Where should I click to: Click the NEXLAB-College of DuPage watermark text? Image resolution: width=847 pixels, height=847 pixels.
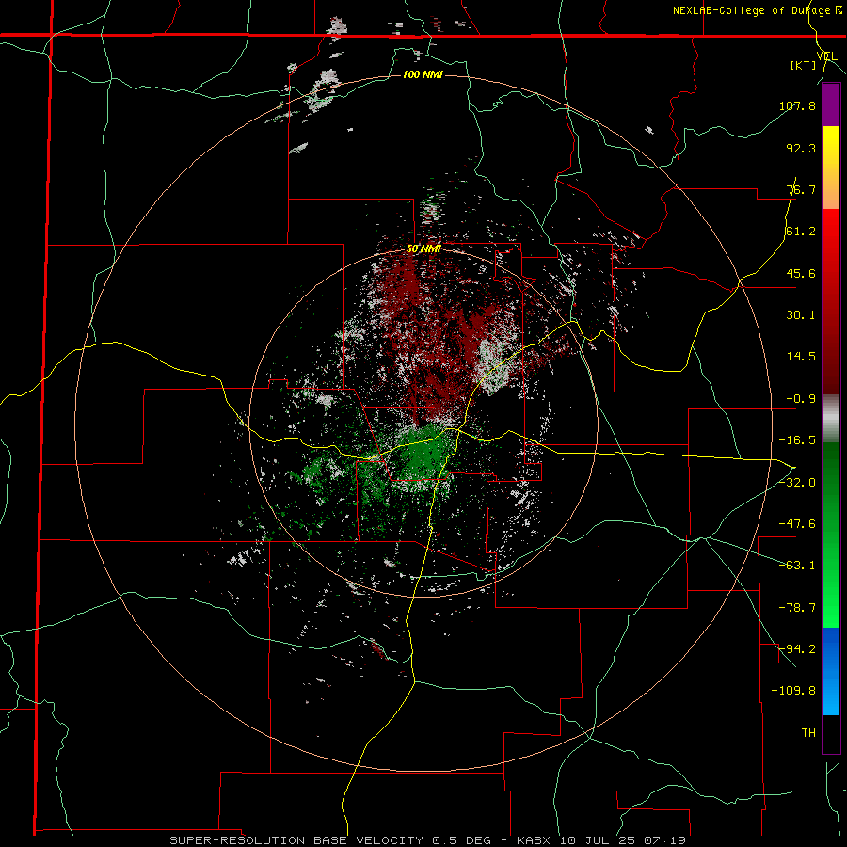click(757, 10)
